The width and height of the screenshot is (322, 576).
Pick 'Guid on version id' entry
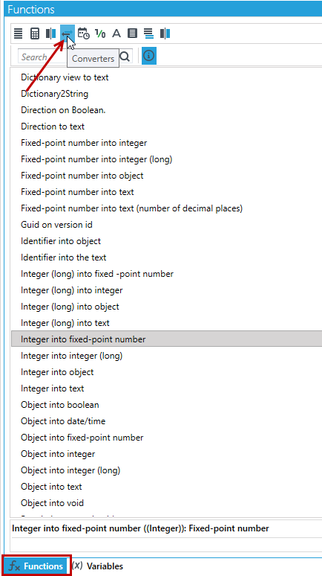tap(56, 225)
